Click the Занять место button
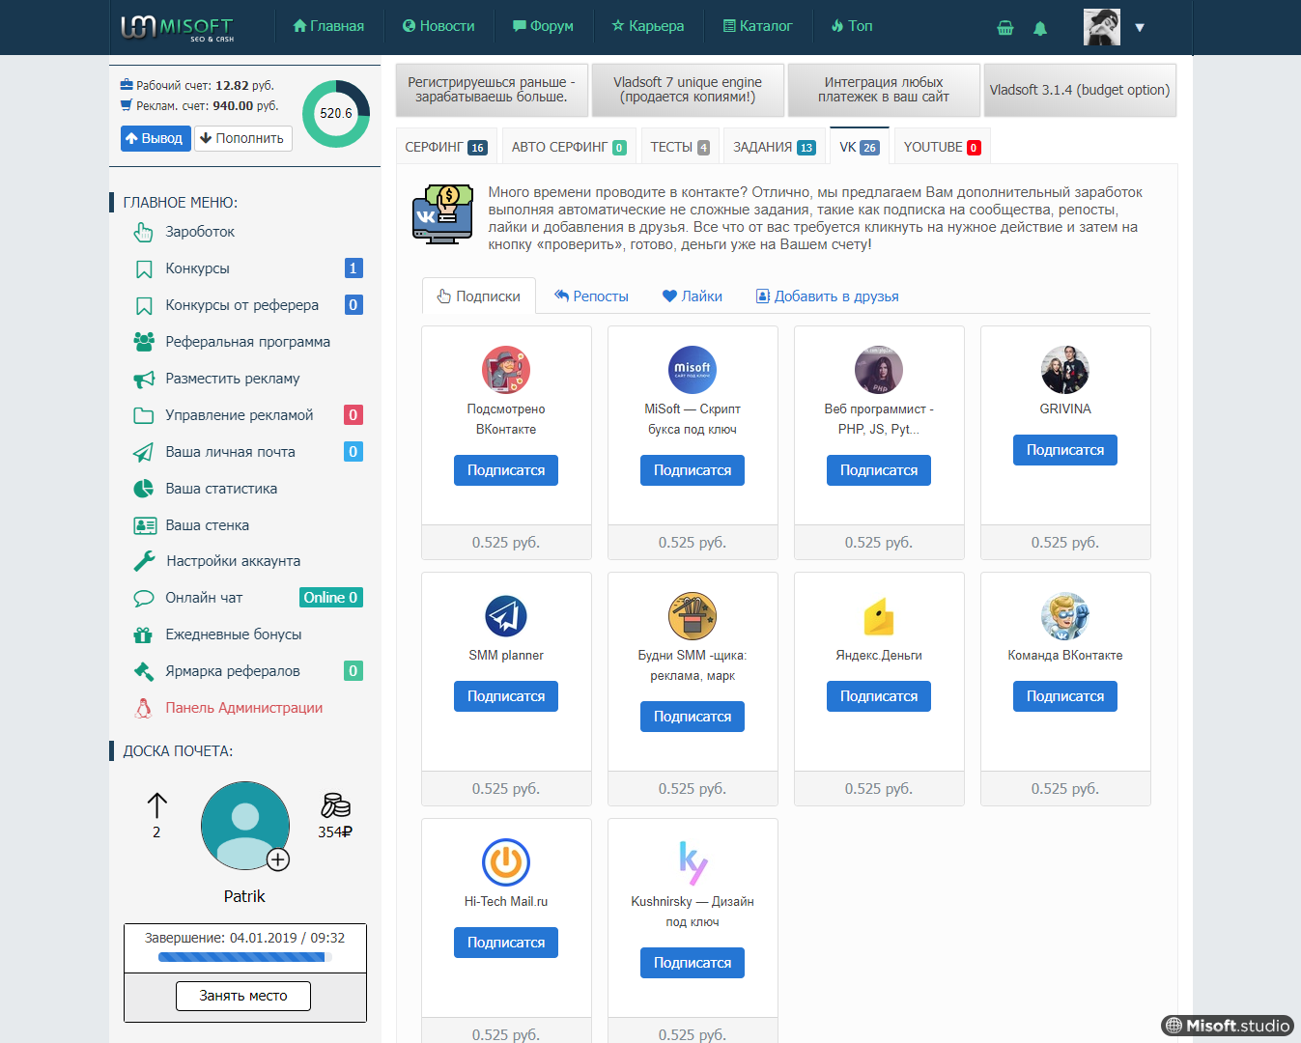1301x1043 pixels. 243,996
